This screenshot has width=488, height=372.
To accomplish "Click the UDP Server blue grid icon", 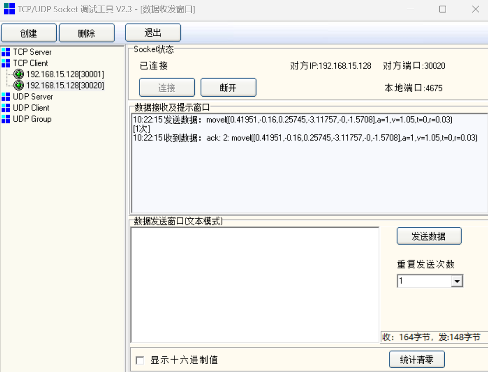I will [x=6, y=97].
